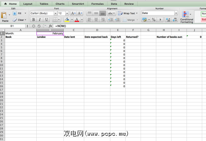This screenshot has height=141, width=206.
Task: Apply the yellow fill color bucket
Action: click(x=67, y=20)
